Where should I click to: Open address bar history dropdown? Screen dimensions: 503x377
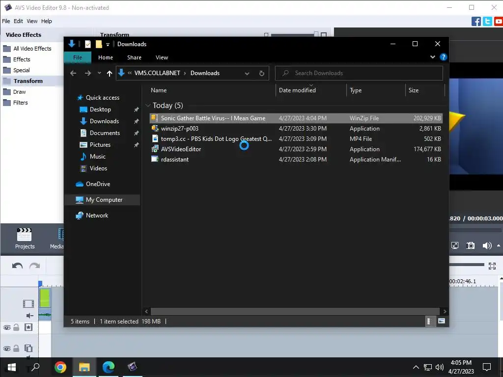pos(247,74)
